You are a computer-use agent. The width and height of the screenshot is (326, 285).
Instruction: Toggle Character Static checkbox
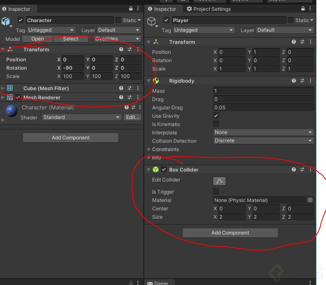[x=118, y=20]
